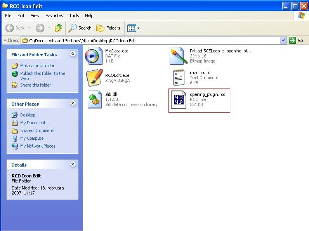309x231 pixels.
Task: Click the Search toolbar button
Action: coord(80,28)
